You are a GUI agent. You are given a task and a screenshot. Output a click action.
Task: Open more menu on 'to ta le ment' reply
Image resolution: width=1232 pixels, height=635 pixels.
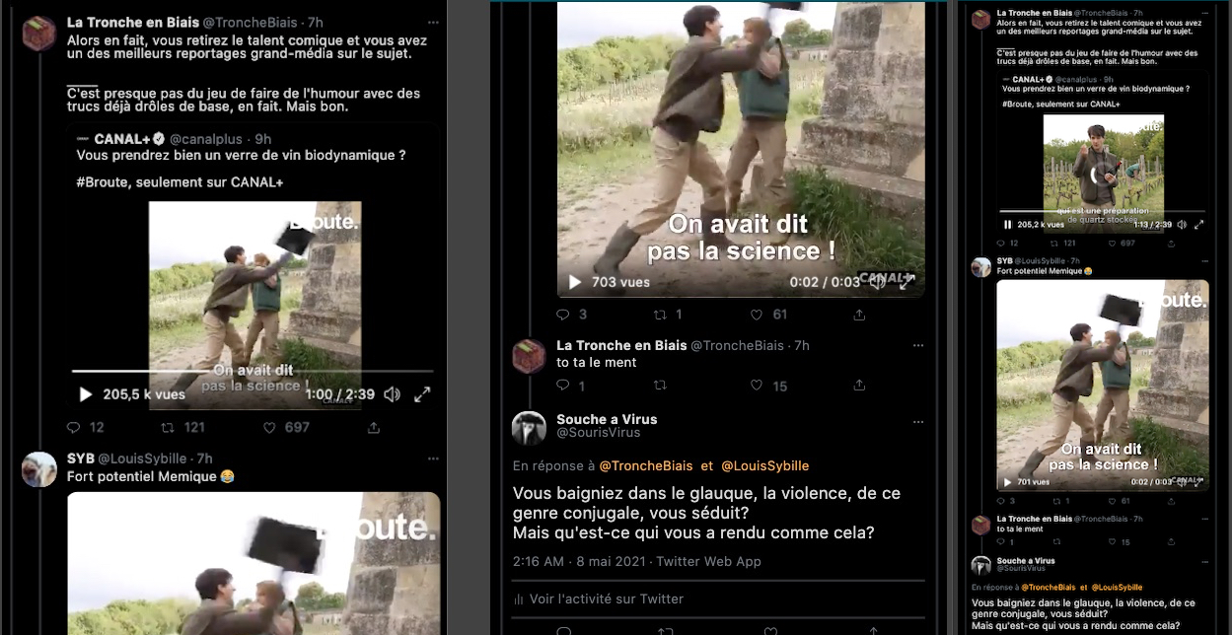(x=918, y=345)
